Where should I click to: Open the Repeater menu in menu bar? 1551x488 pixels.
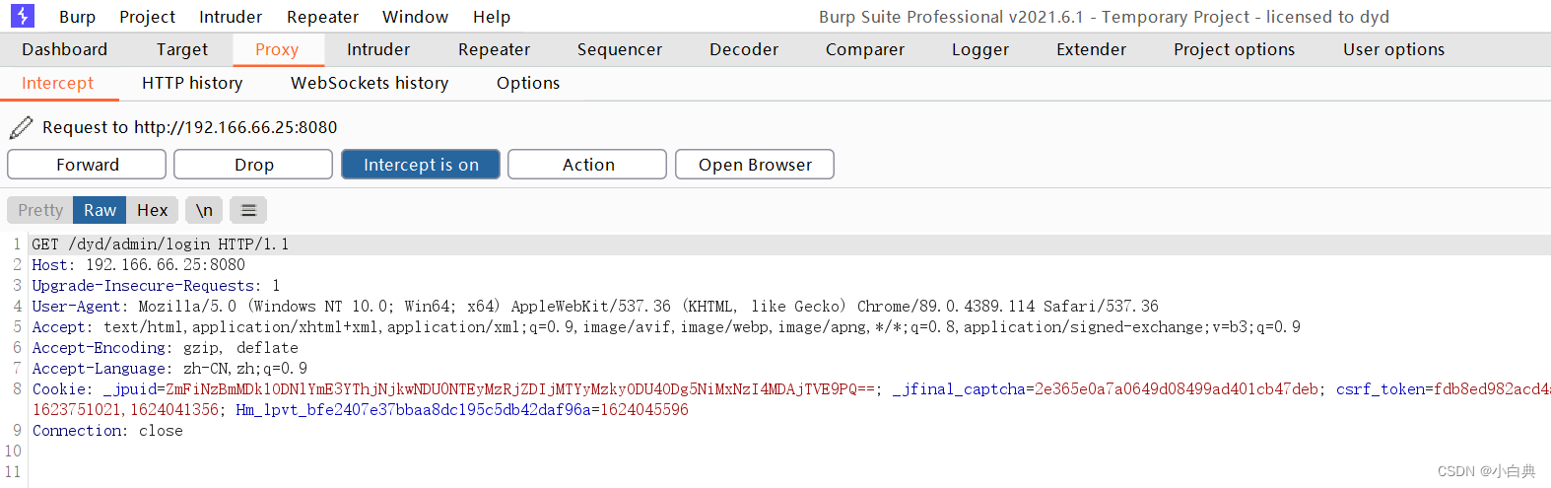322,17
